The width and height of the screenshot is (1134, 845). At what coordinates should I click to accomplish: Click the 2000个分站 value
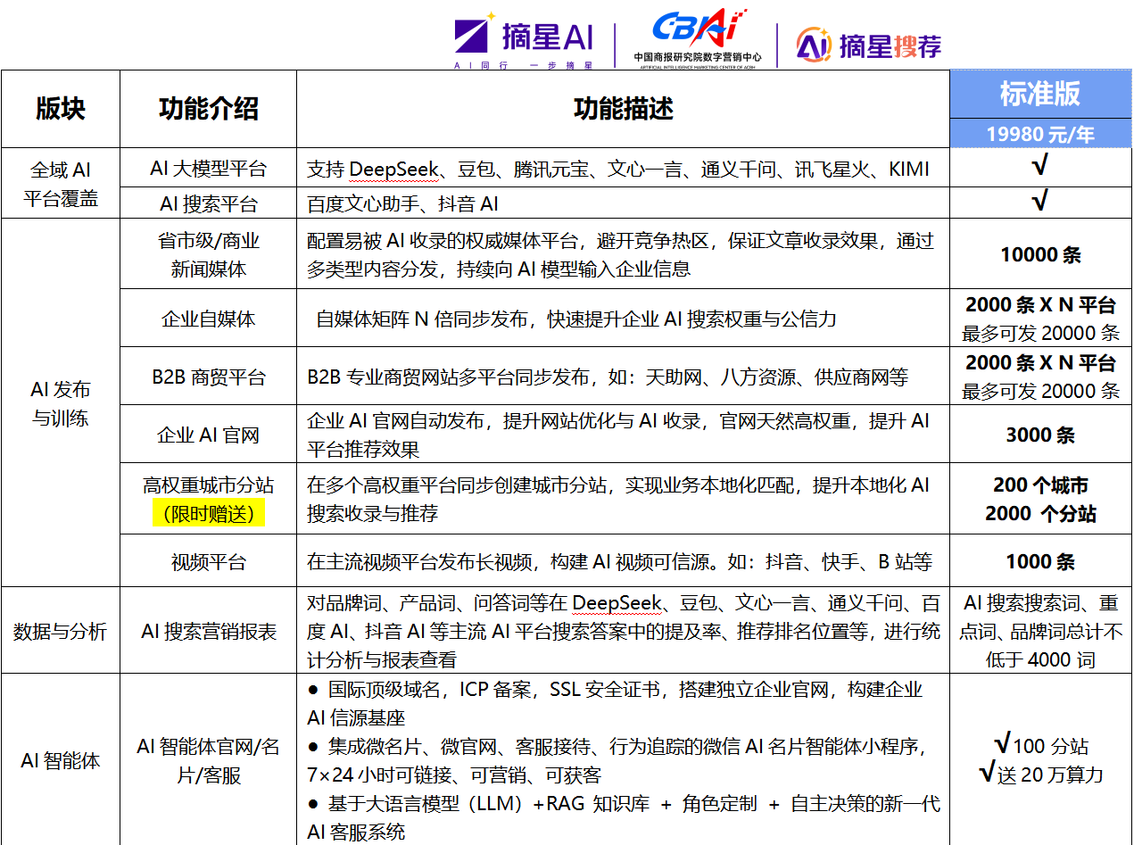click(1040, 514)
